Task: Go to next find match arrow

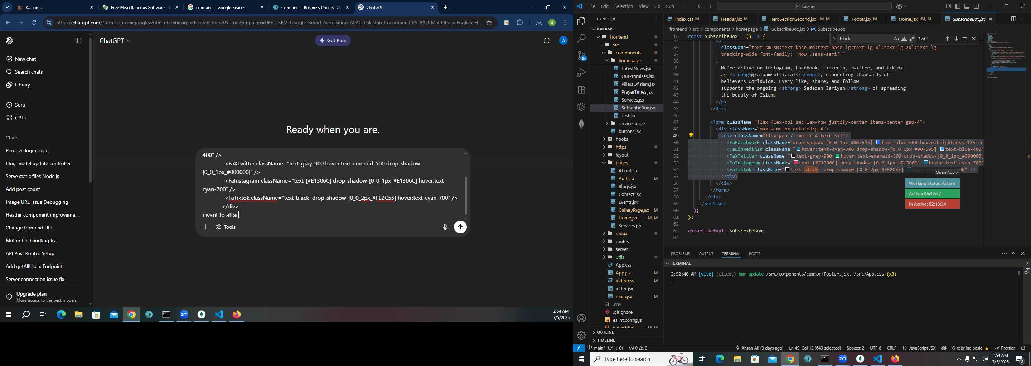Action: click(956, 39)
